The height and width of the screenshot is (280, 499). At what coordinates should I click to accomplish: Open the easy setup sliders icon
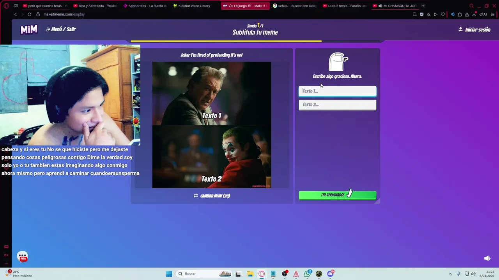click(x=493, y=14)
